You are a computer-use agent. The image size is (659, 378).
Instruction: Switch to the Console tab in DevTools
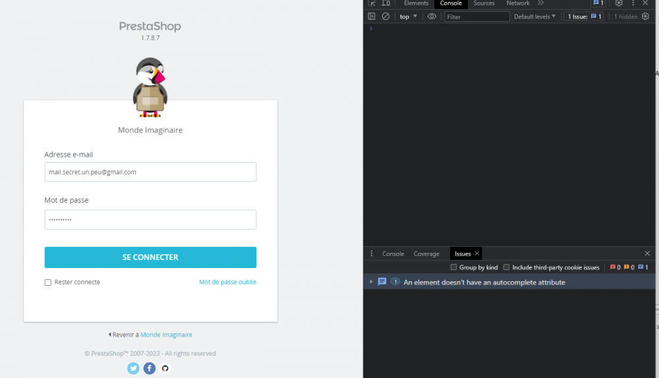451,3
